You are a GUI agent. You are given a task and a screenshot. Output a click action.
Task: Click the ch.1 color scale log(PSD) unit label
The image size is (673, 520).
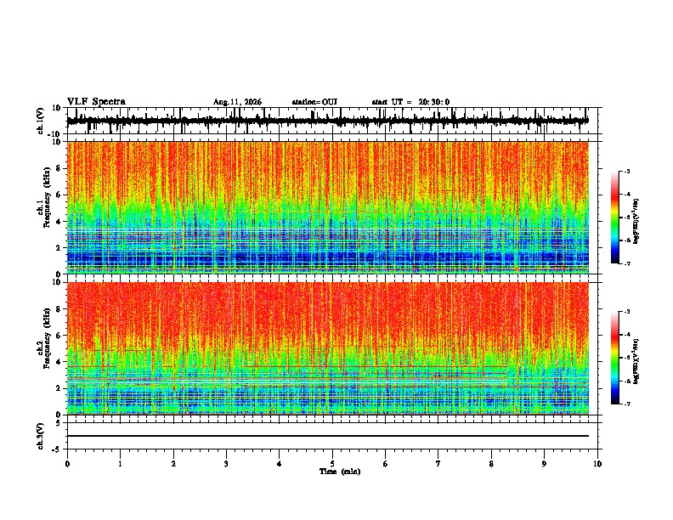point(636,221)
